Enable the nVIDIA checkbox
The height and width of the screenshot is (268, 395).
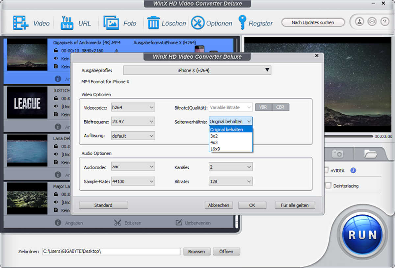(326, 170)
